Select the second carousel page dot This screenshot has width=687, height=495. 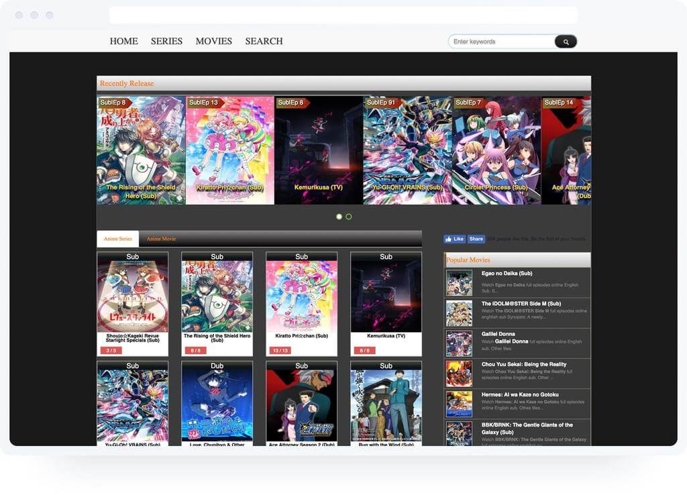[x=349, y=217]
